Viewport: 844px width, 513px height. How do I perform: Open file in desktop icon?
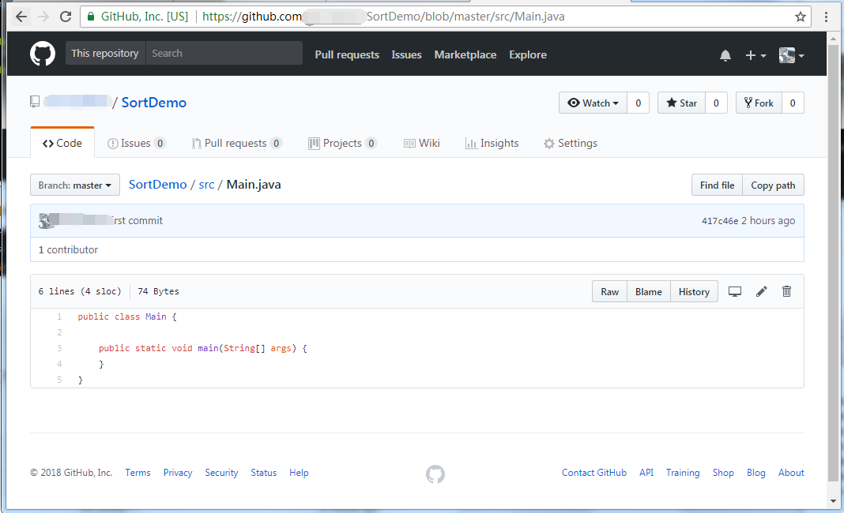(735, 291)
